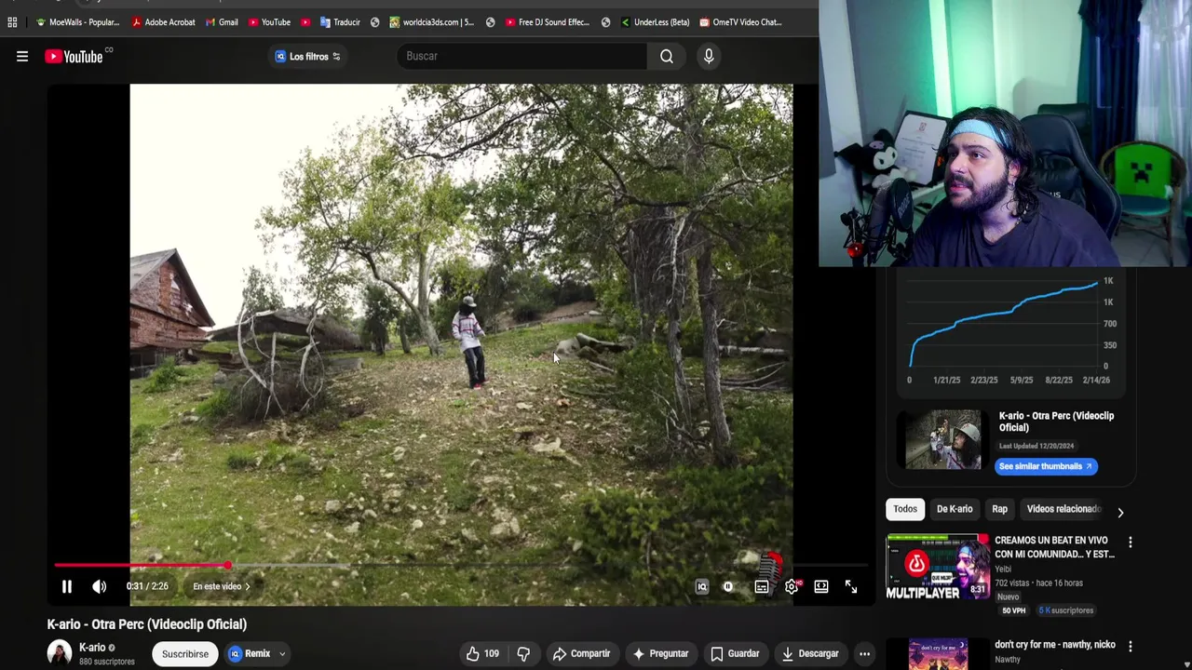
Task: Click the IQ extension icon in player controls
Action: coord(702,586)
